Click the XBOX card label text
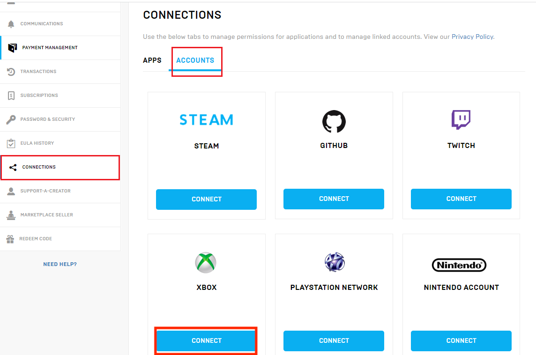 (207, 288)
